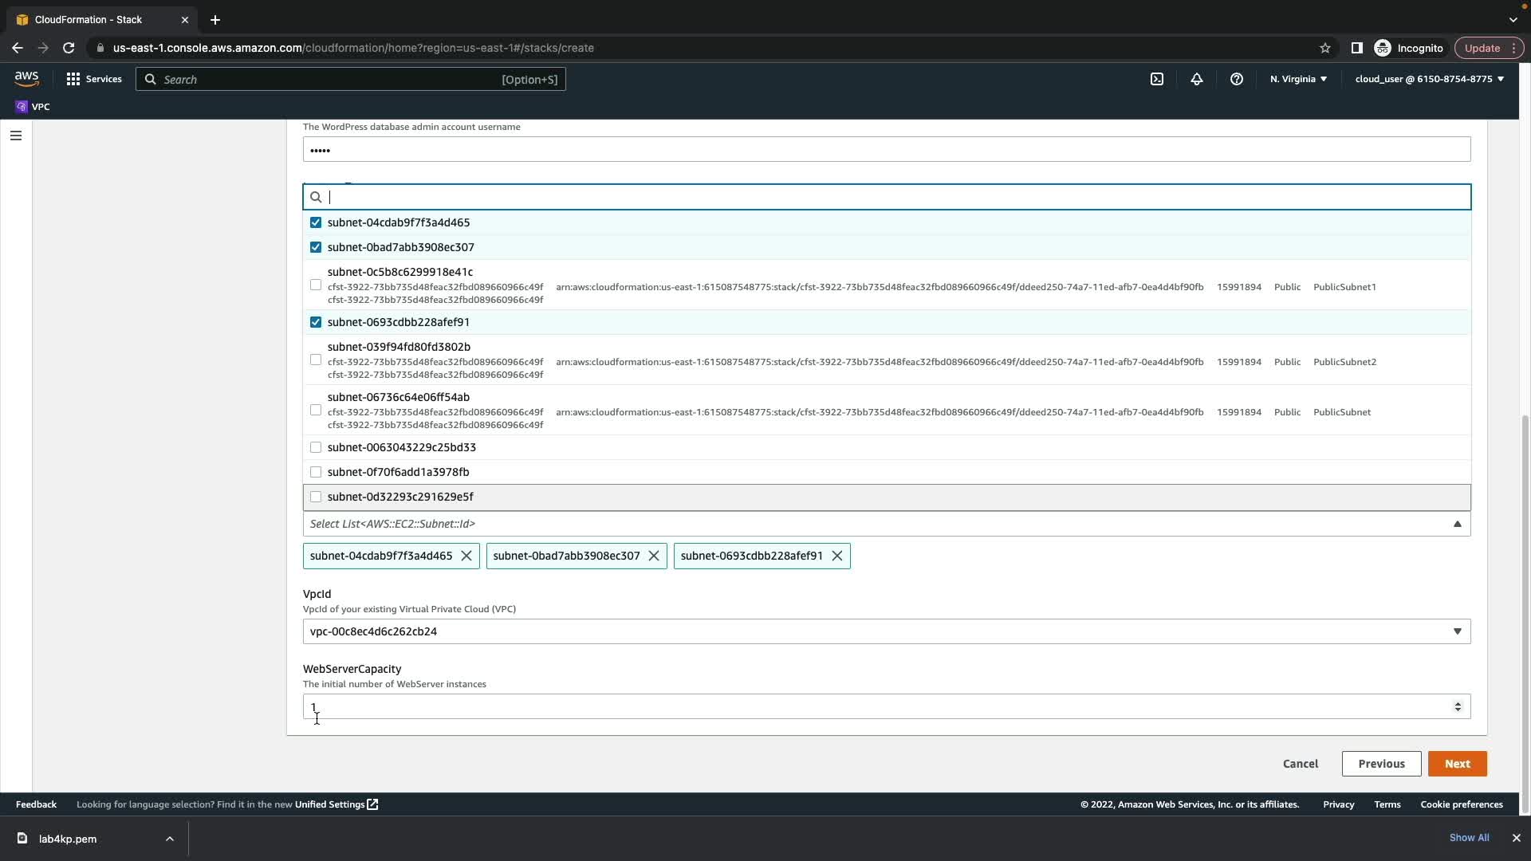Image resolution: width=1531 pixels, height=861 pixels.
Task: Uncheck subnet-0bad7abb3908ec307 checkbox
Action: [x=316, y=247]
